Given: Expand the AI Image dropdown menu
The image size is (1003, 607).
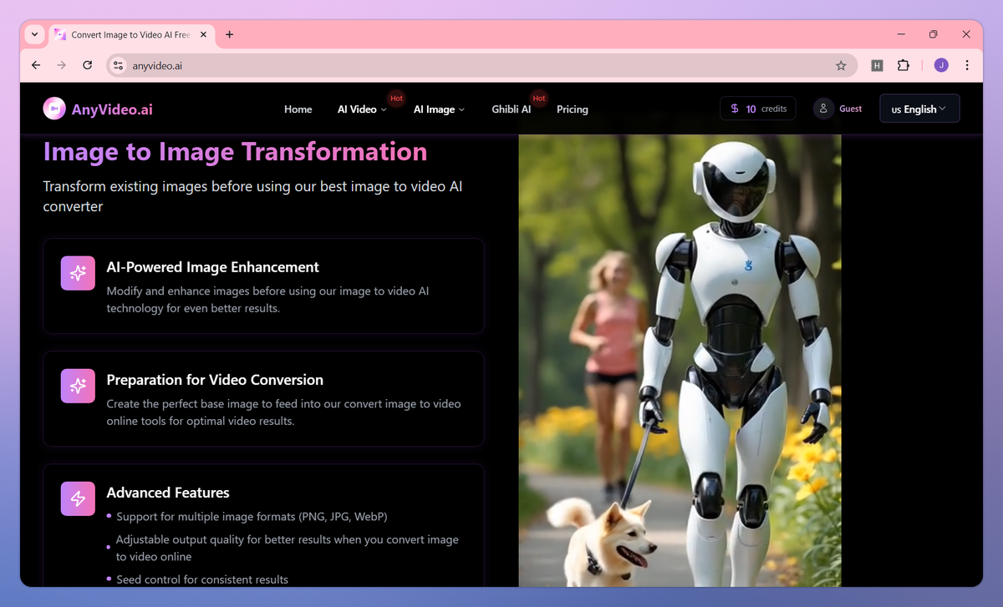Looking at the screenshot, I should coord(439,109).
